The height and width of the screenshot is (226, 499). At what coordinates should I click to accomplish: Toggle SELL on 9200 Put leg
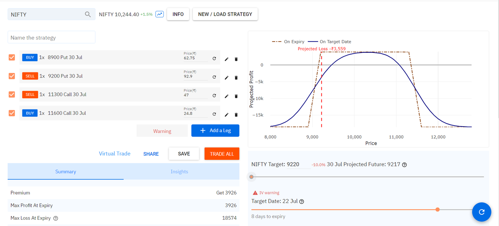tap(30, 76)
